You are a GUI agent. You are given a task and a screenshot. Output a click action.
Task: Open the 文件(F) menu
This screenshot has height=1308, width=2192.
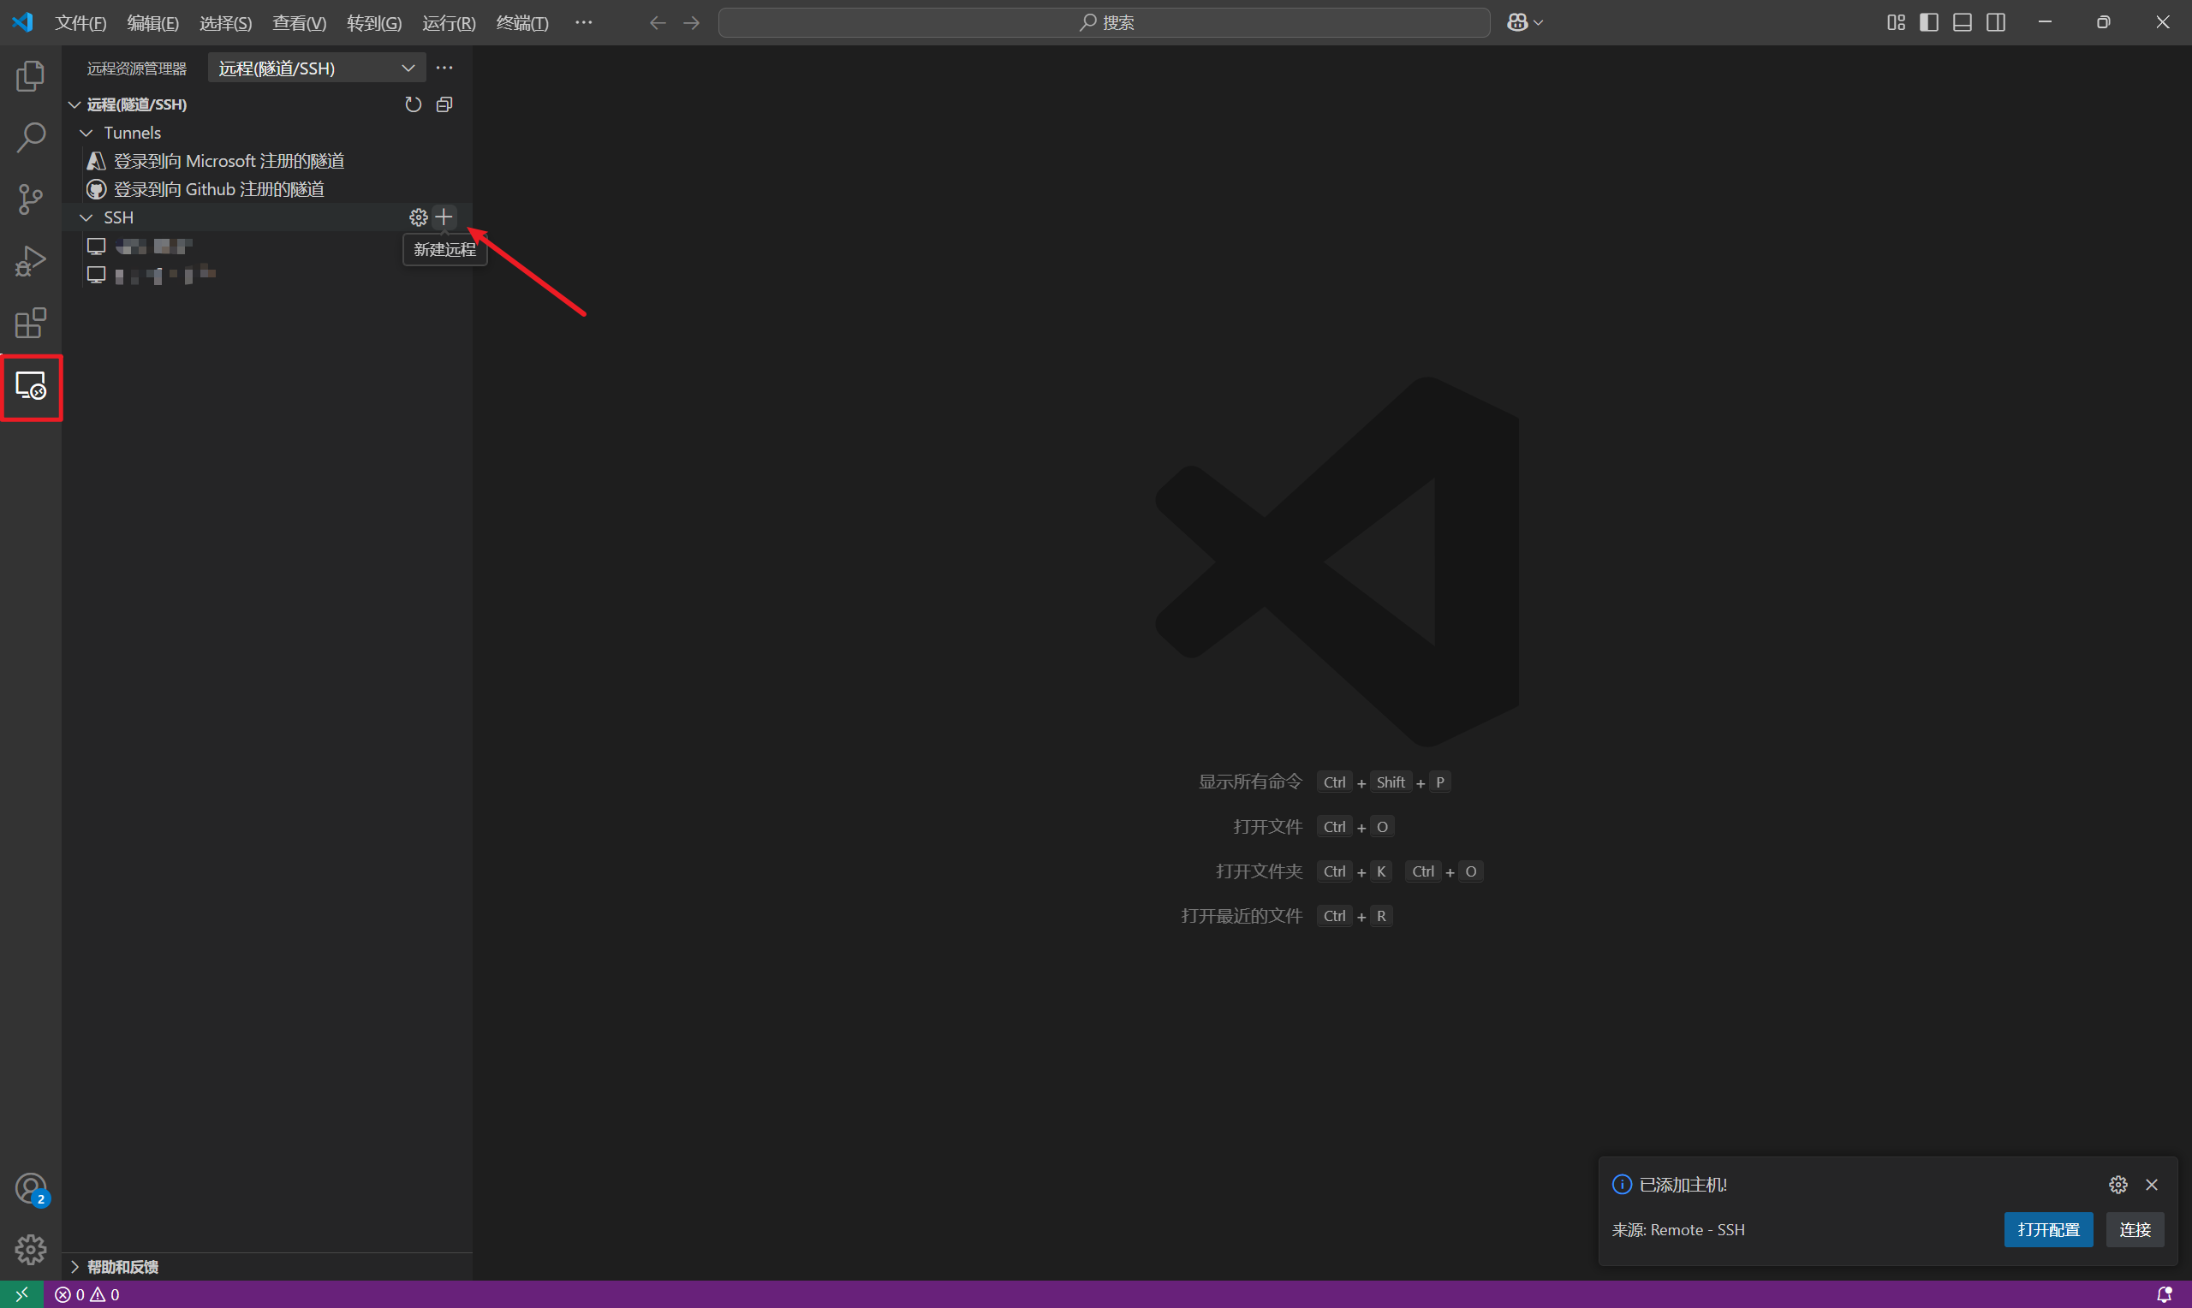(80, 23)
